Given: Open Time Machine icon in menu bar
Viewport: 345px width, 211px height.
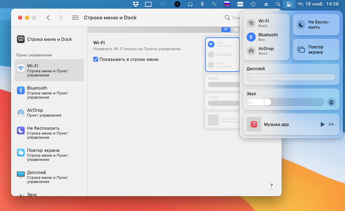Looking at the screenshot, I should pyautogui.click(x=253, y=4).
